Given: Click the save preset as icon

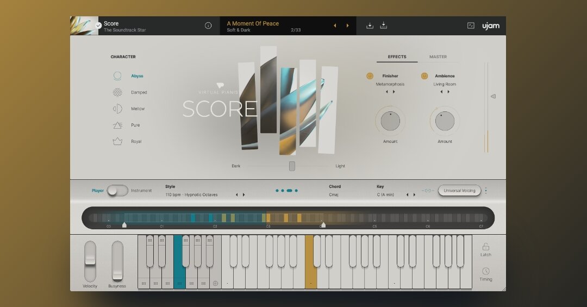Looking at the screenshot, I should pyautogui.click(x=383, y=26).
